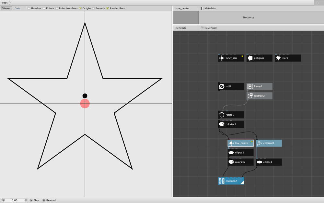Click the frame number field showing 1.00
Image resolution: width=324 pixels, height=203 pixels.
[x=15, y=200]
